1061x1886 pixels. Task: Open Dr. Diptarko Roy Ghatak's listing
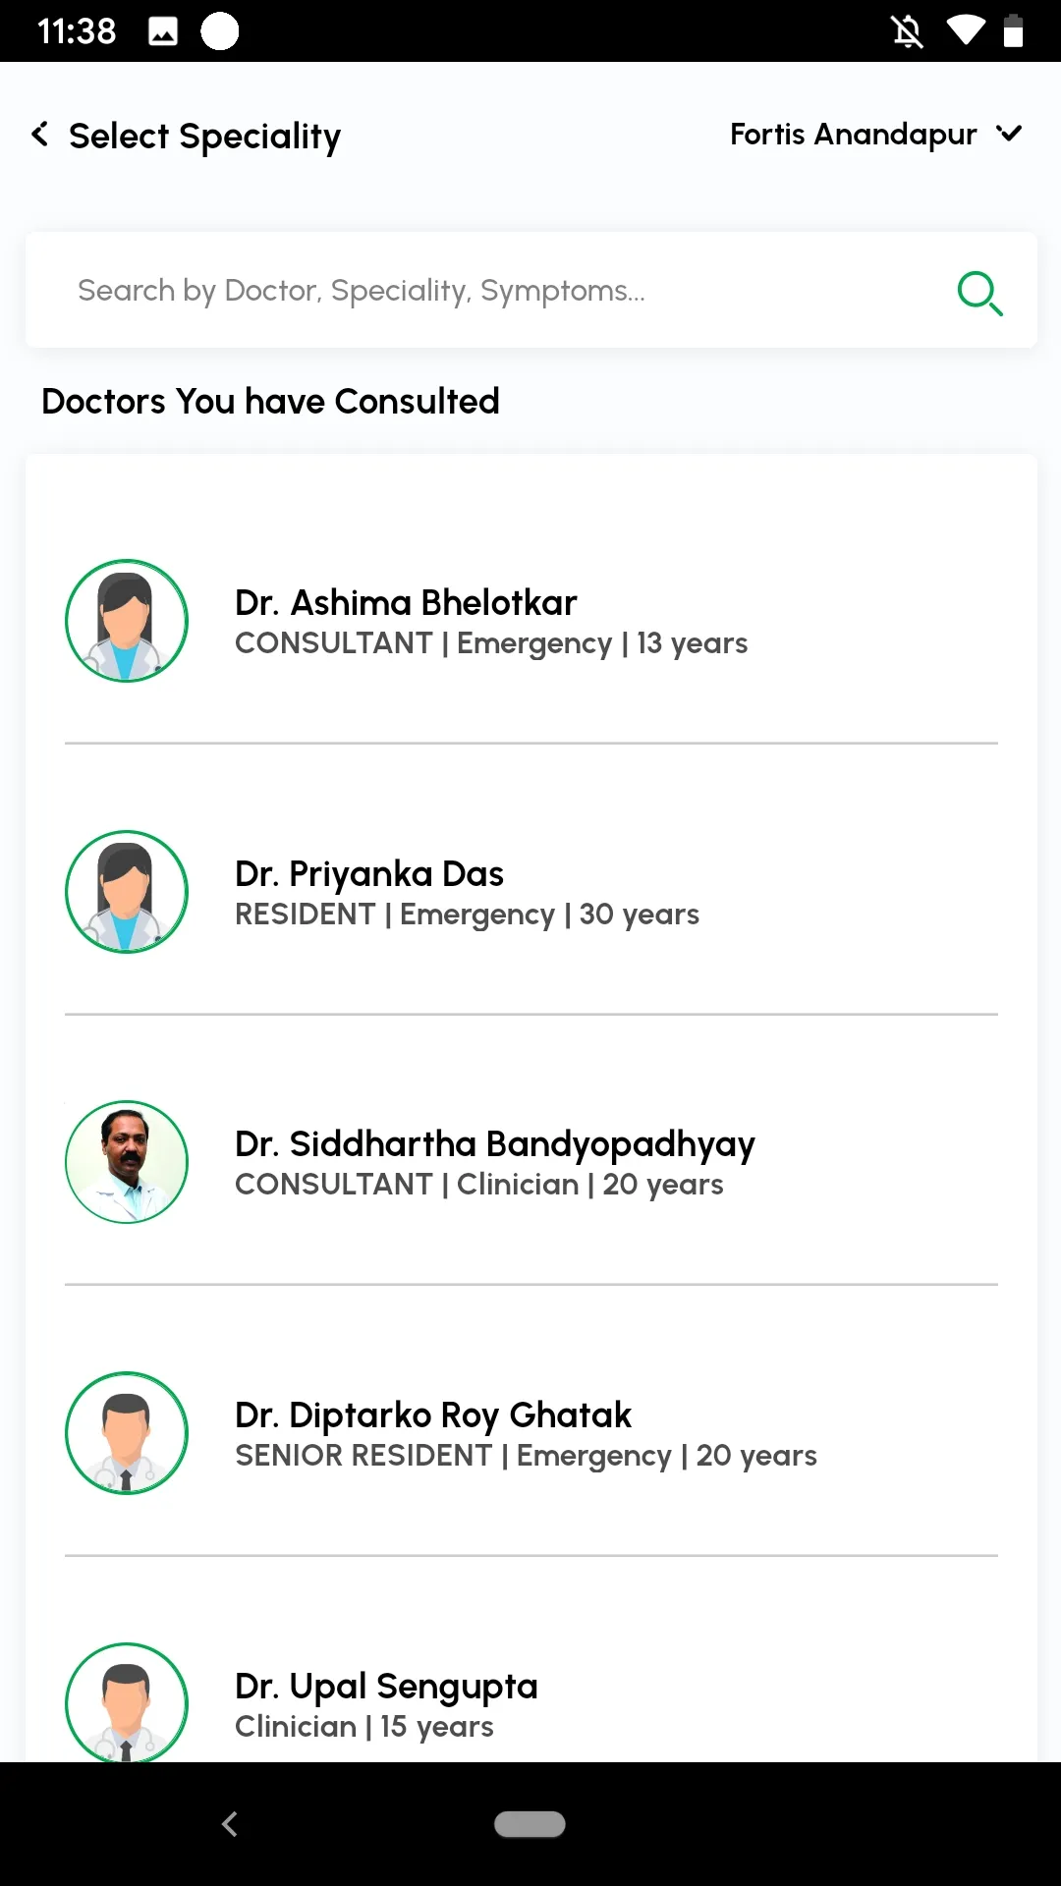tap(530, 1433)
